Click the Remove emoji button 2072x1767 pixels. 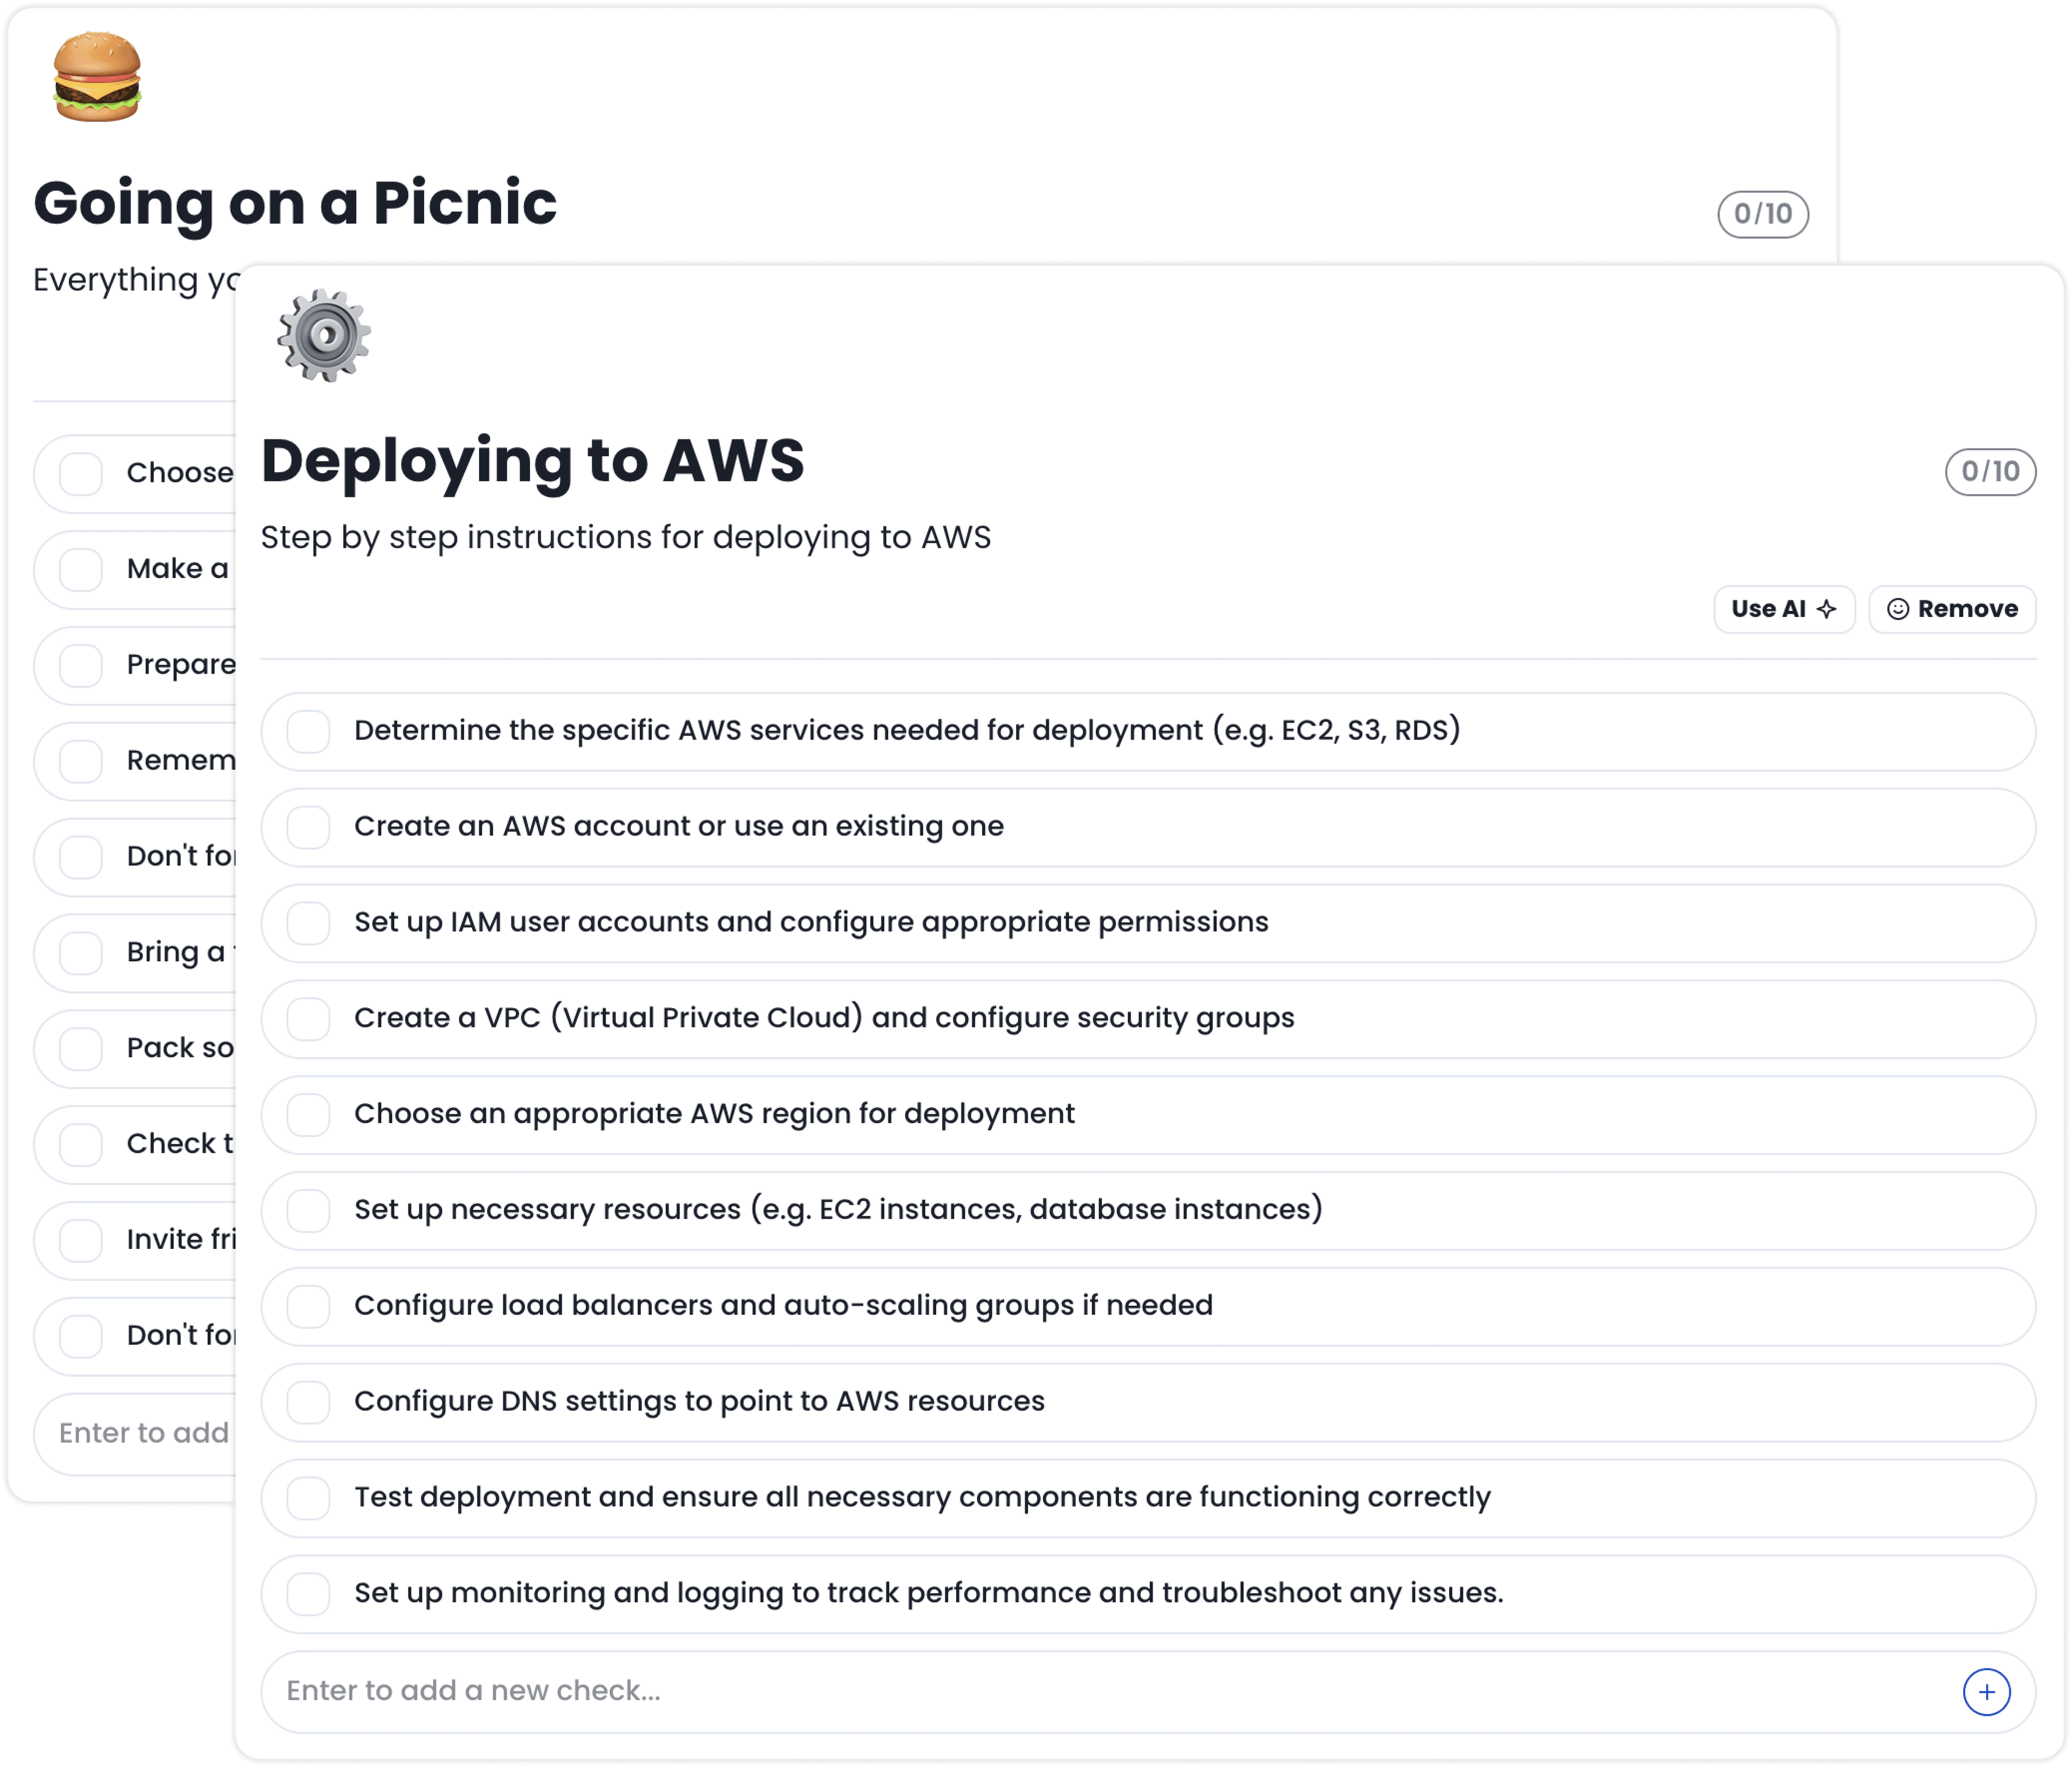point(1952,609)
